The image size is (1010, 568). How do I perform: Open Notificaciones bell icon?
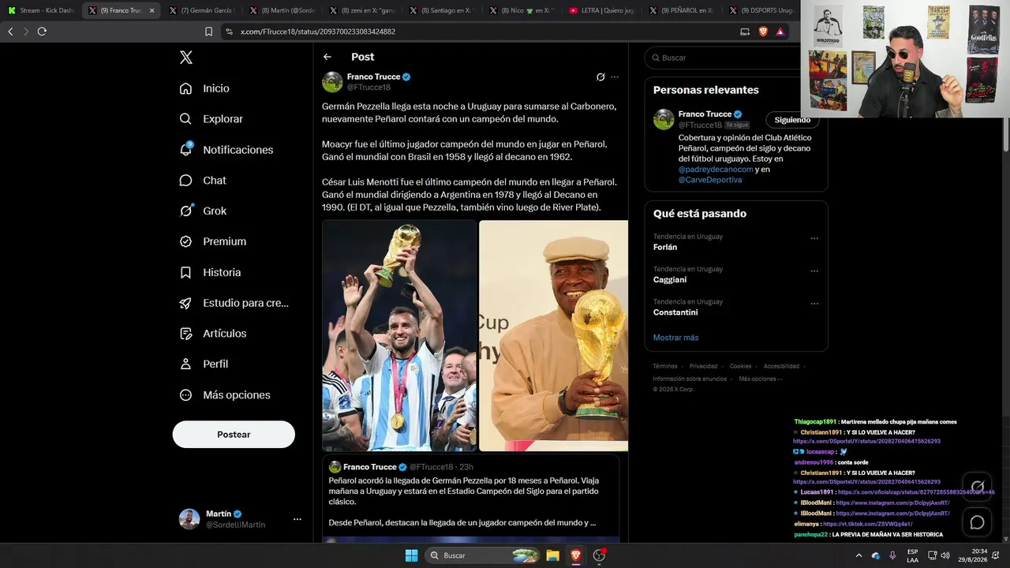point(185,149)
